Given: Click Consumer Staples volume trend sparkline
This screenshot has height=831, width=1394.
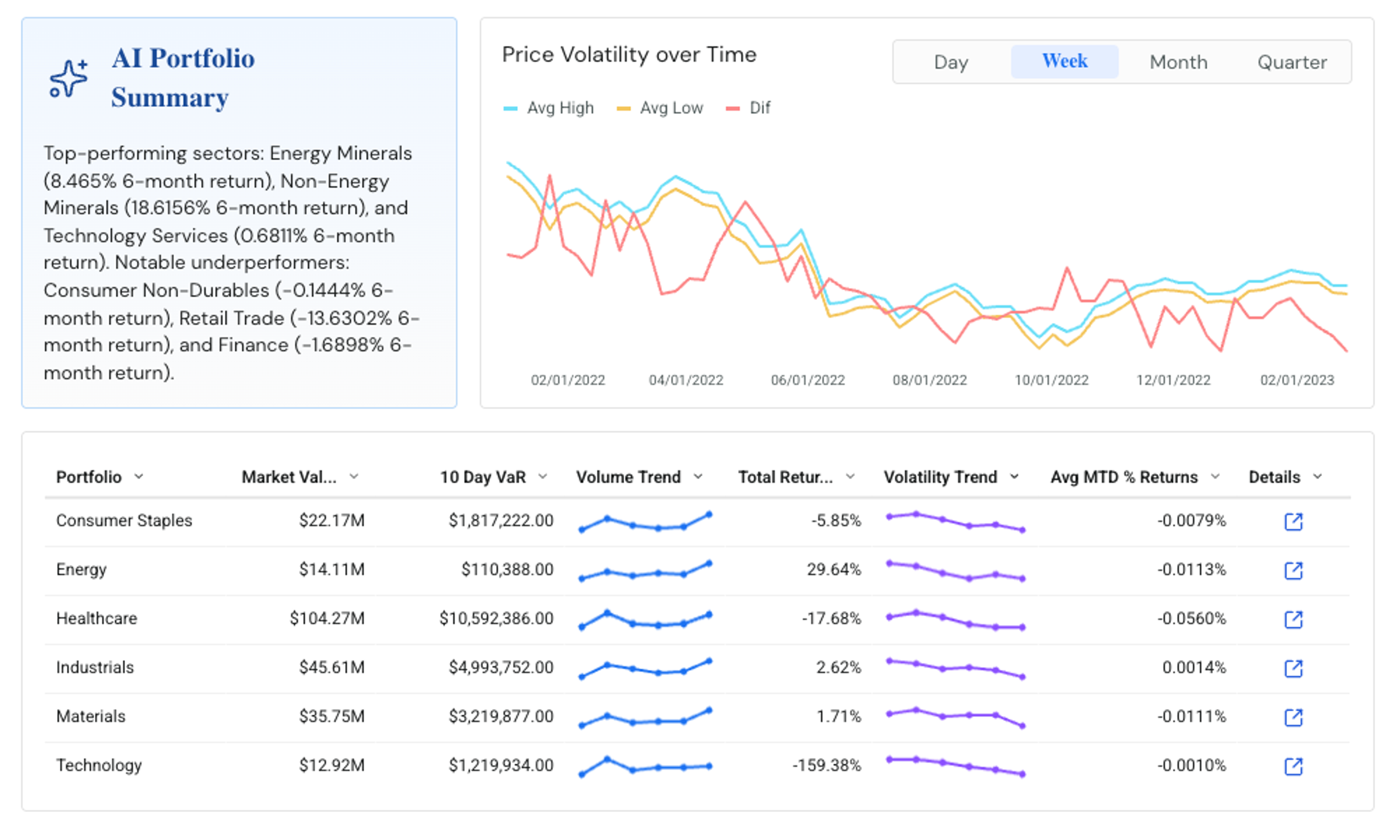Looking at the screenshot, I should click(x=645, y=522).
